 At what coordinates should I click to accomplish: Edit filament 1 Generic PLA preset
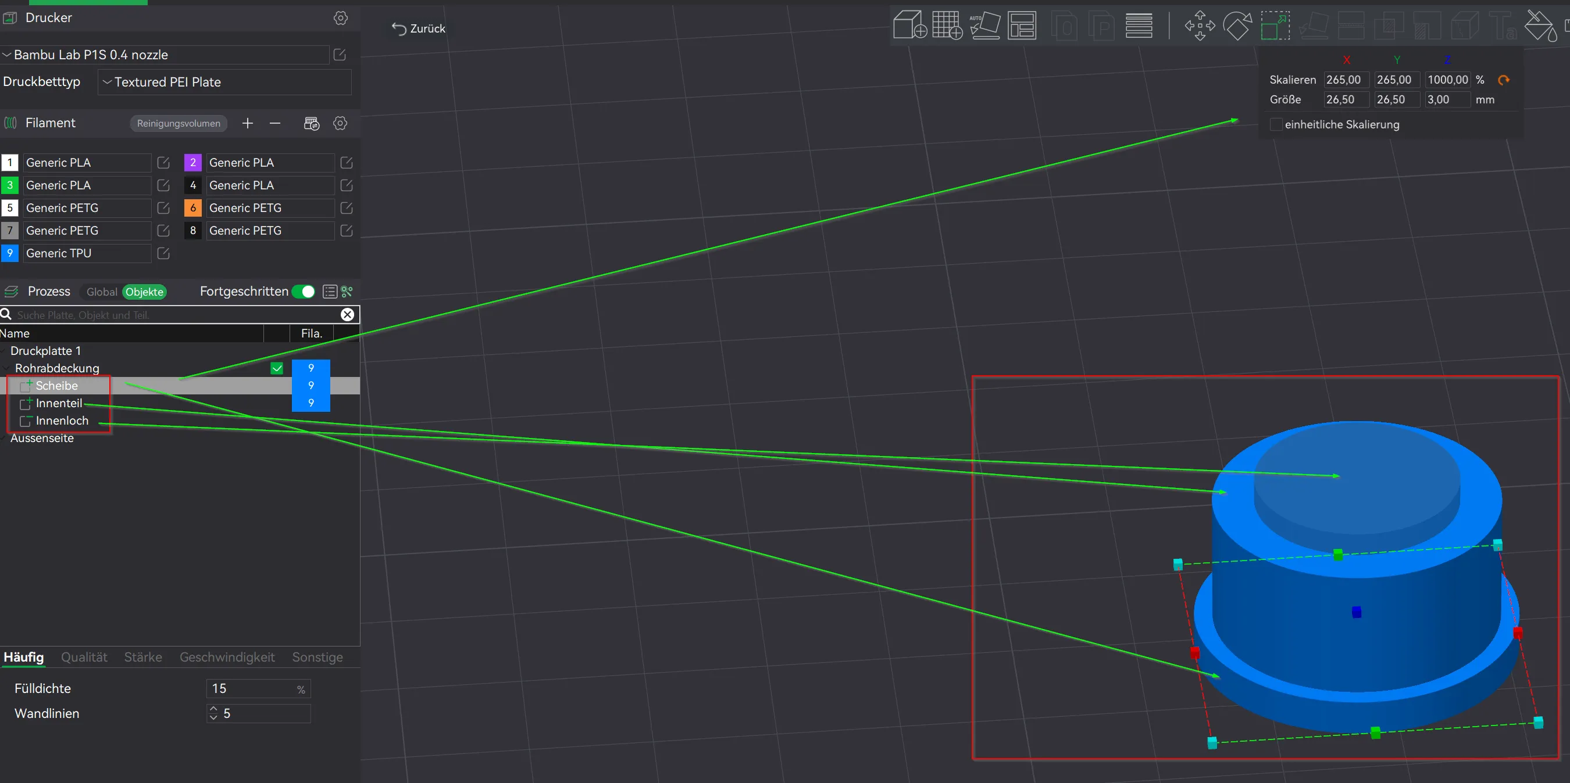[163, 163]
